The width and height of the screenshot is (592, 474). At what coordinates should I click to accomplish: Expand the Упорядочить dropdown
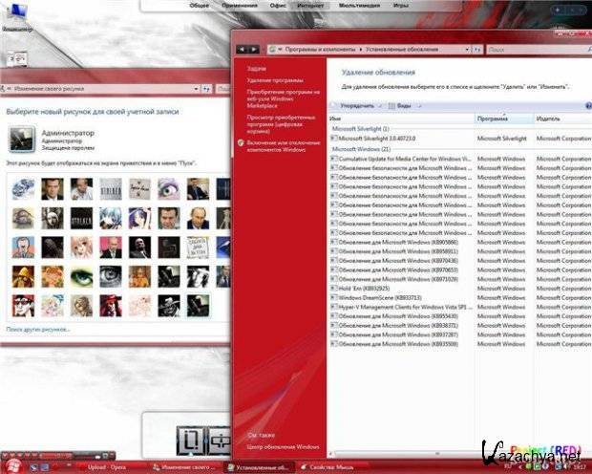pyautogui.click(x=358, y=105)
